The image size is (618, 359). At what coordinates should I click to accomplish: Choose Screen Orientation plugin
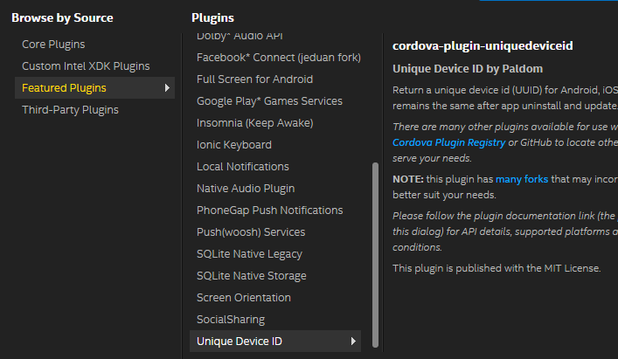(244, 298)
